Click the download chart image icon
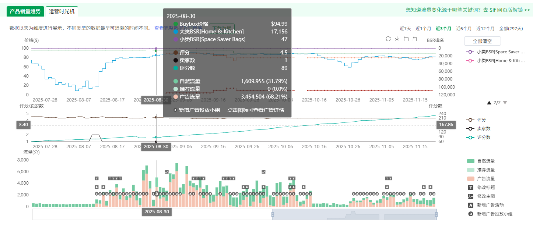This screenshot has height=235, width=533. click(x=397, y=39)
